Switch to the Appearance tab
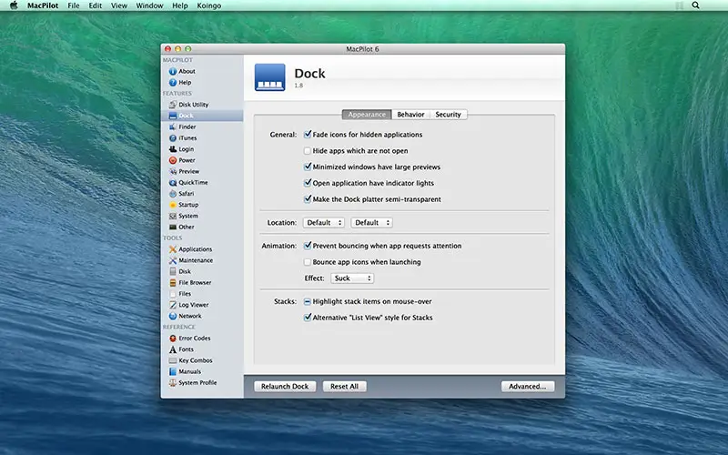 click(367, 115)
